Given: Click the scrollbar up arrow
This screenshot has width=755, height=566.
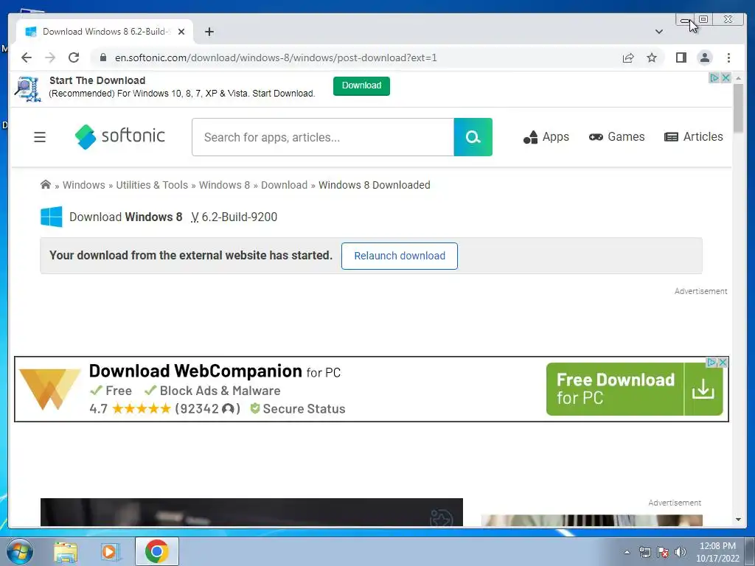Looking at the screenshot, I should pos(738,77).
